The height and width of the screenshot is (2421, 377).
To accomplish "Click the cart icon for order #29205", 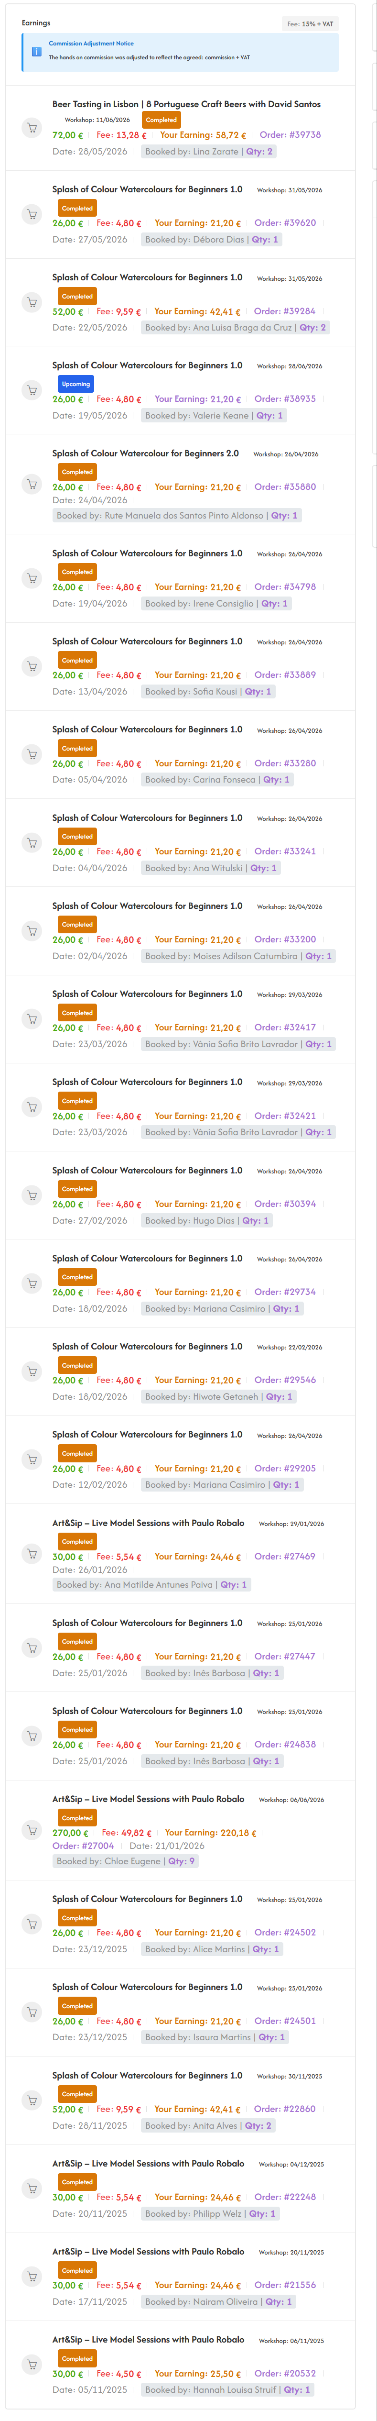I will coord(32,1459).
